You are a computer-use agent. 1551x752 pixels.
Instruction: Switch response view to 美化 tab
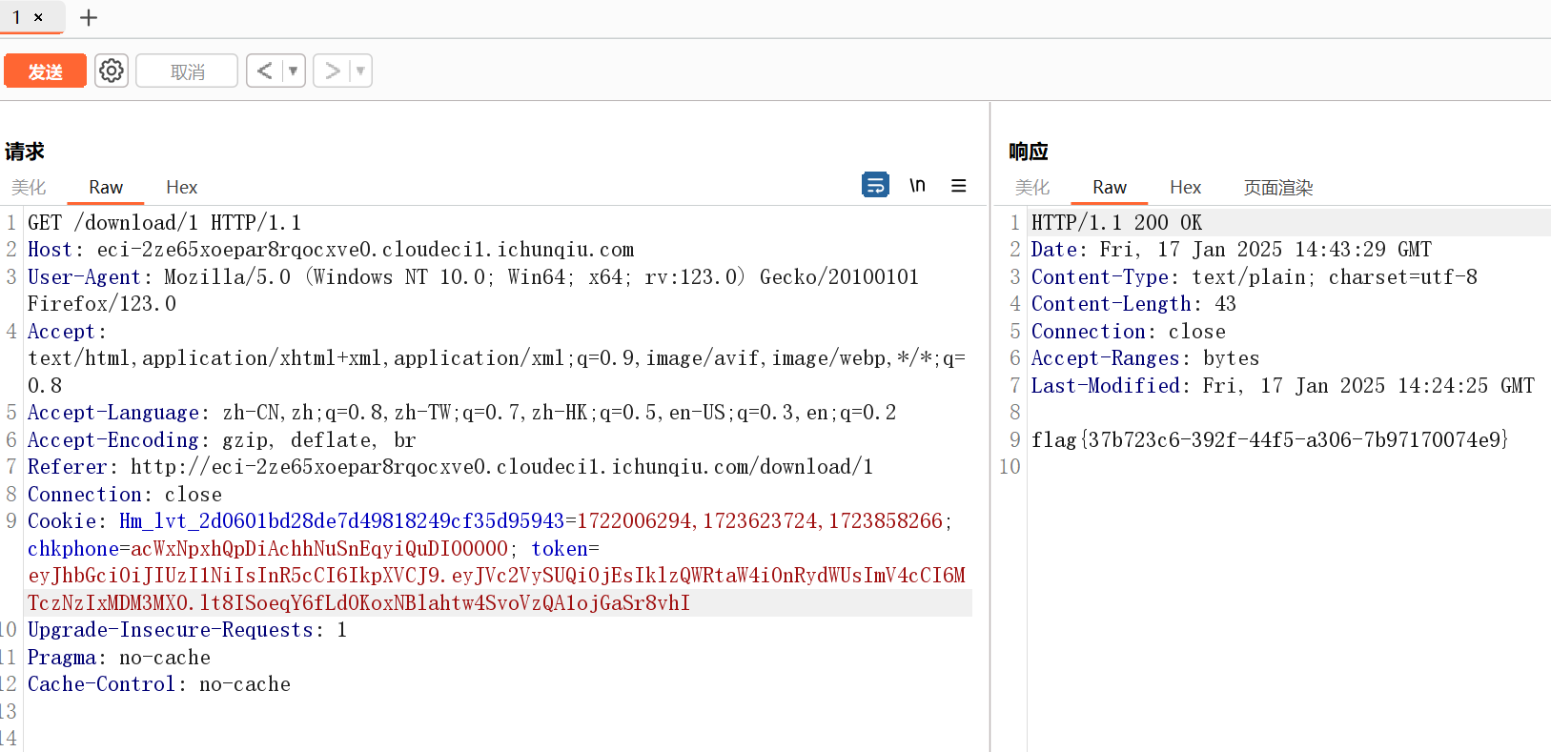(1032, 187)
